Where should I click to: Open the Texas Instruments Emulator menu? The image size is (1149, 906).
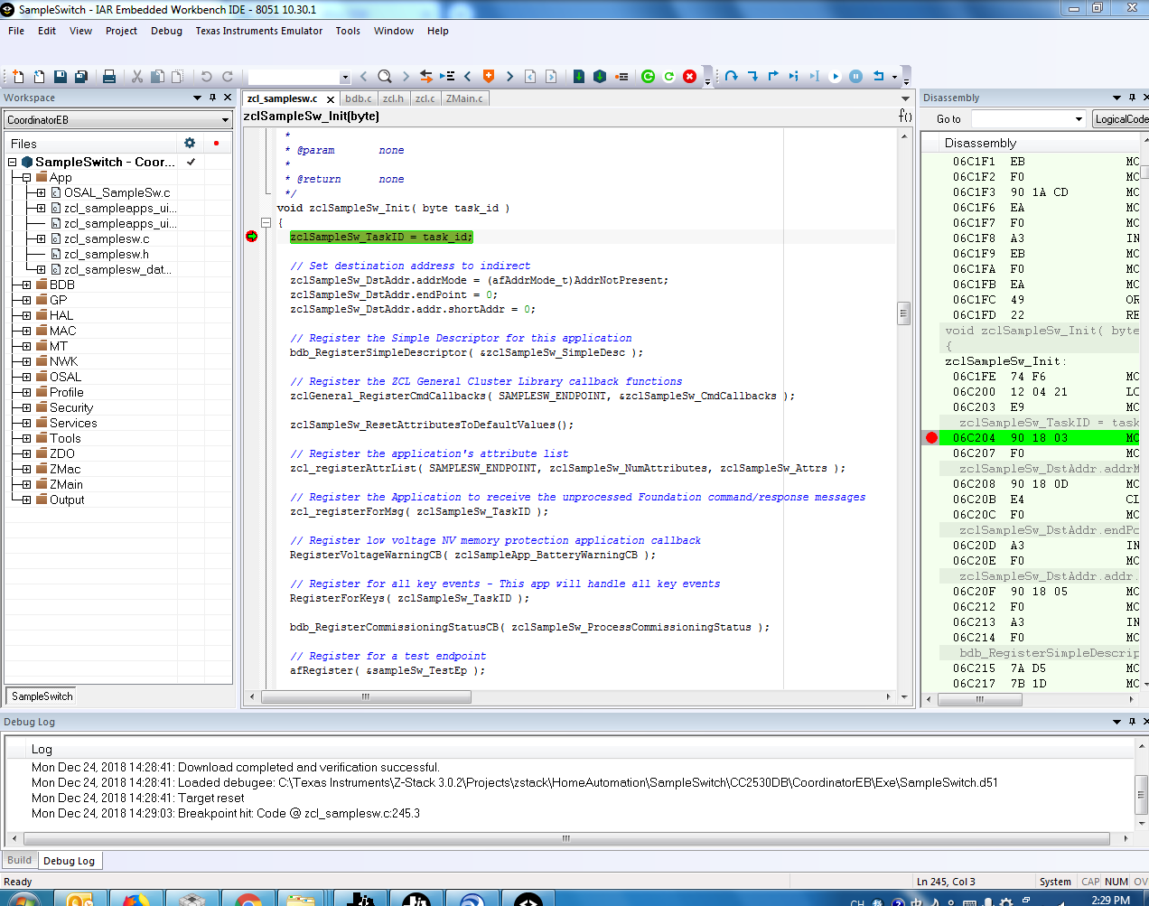[x=258, y=31]
